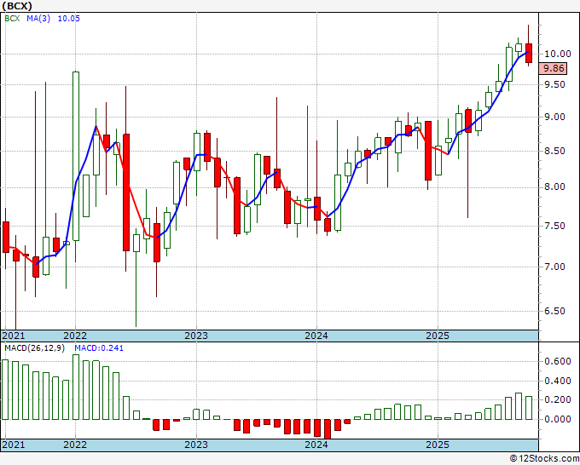
Task: Click the last green MACD histogram bar
Action: pos(529,408)
